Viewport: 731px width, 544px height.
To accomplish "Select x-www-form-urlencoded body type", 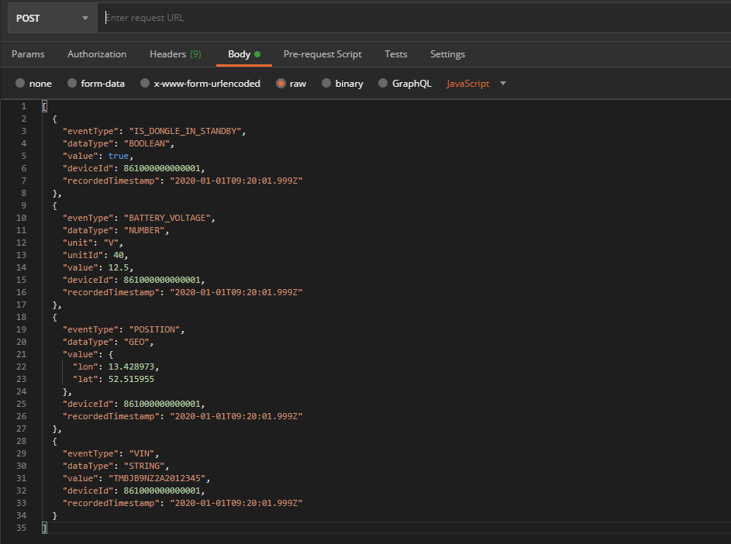I will pos(145,84).
